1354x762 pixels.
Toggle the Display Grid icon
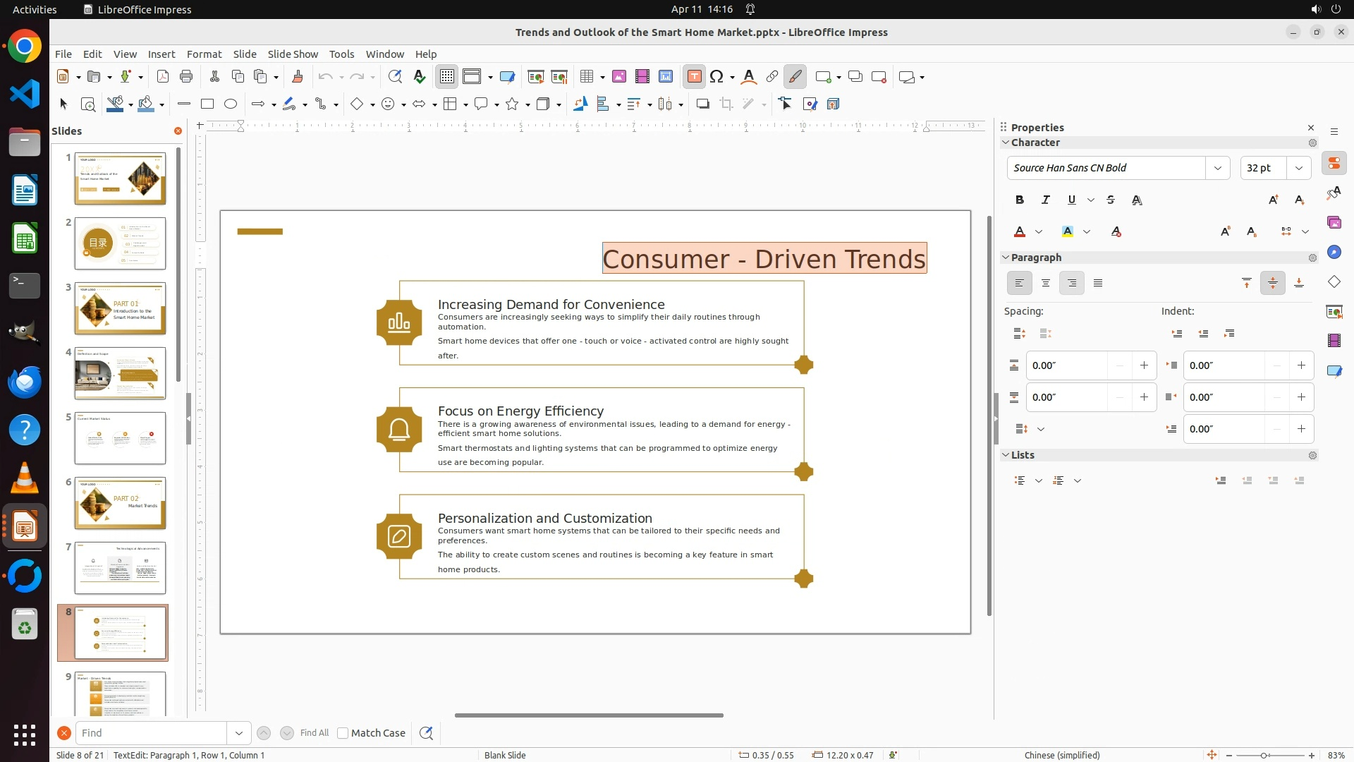pyautogui.click(x=447, y=77)
